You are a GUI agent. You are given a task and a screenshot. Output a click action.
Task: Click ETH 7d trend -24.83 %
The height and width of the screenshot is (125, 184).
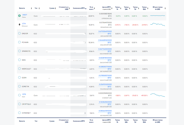(x=135, y=25)
